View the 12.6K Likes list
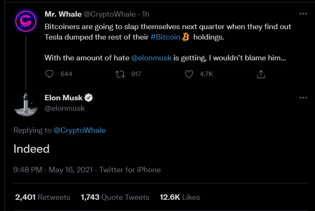Viewport: 315px width, 211px height. tap(180, 197)
